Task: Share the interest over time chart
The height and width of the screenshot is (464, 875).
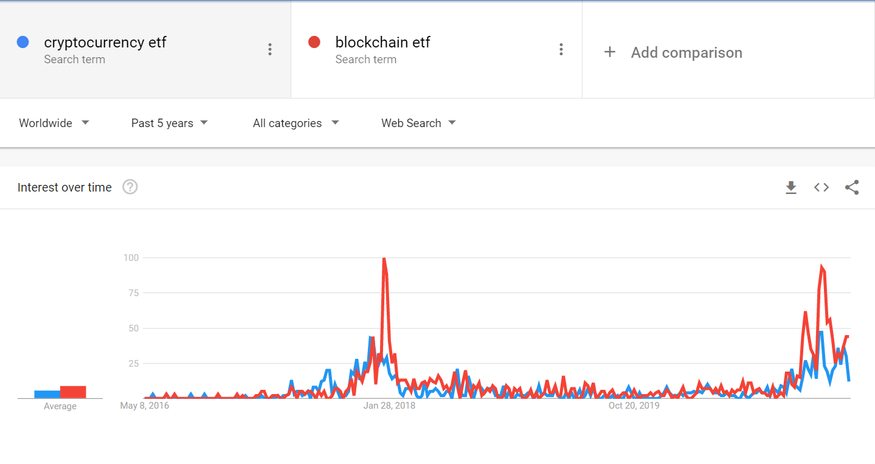Action: (x=852, y=187)
